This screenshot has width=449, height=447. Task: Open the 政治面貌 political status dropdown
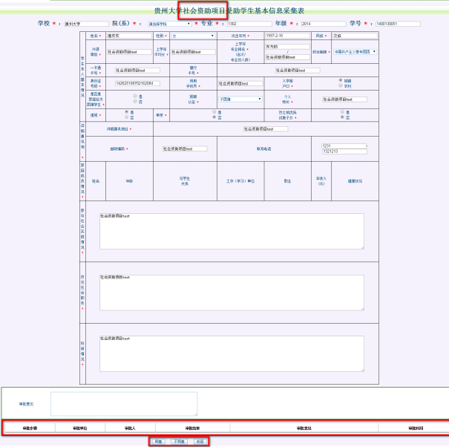pyautogui.click(x=355, y=51)
